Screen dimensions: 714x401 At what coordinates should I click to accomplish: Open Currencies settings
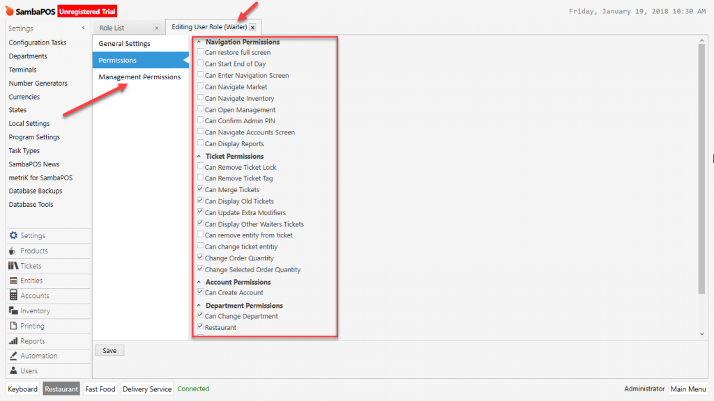[24, 97]
